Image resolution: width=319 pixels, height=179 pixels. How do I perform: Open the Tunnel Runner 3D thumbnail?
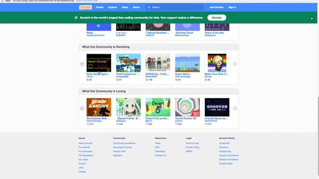(187, 107)
